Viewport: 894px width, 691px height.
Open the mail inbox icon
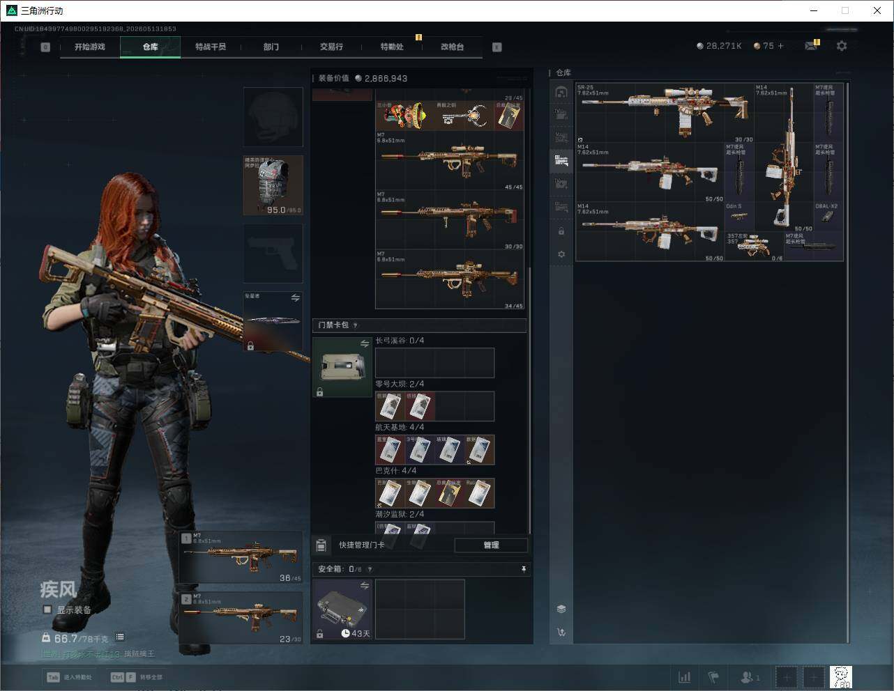811,46
